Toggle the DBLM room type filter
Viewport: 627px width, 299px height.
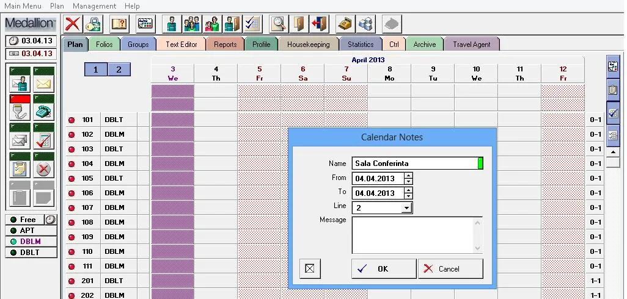pyautogui.click(x=31, y=241)
